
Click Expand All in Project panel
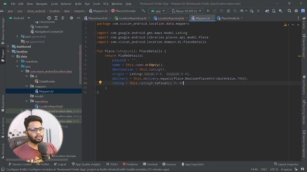(56, 18)
